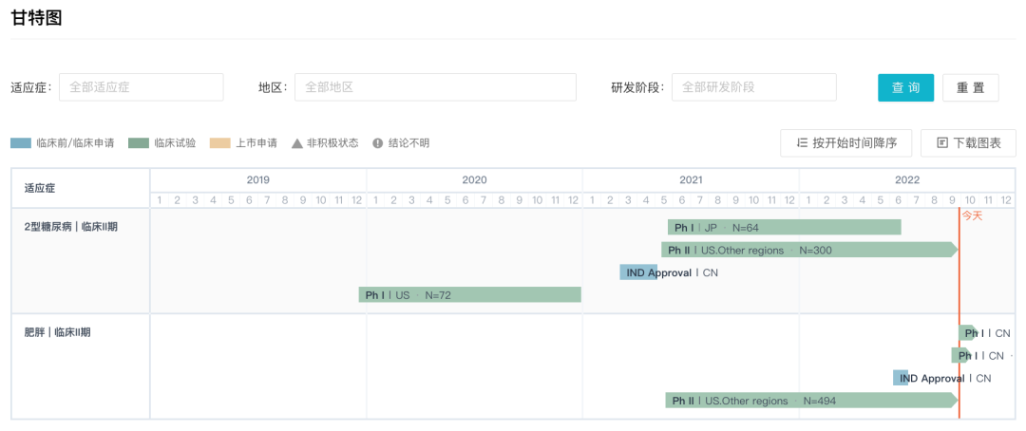Open the 适应症 dropdown filter
1026x431 pixels.
point(141,87)
